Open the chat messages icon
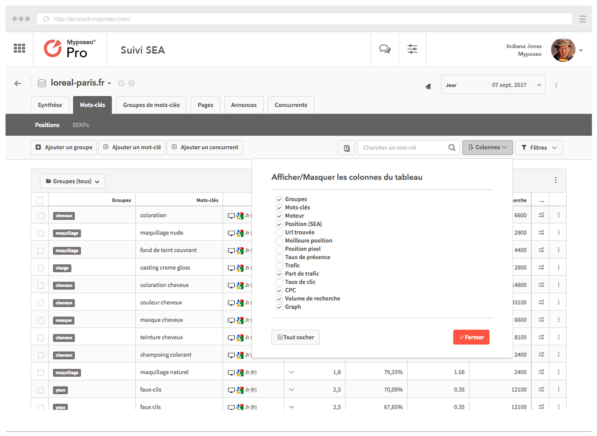This screenshot has width=597, height=436. [385, 49]
